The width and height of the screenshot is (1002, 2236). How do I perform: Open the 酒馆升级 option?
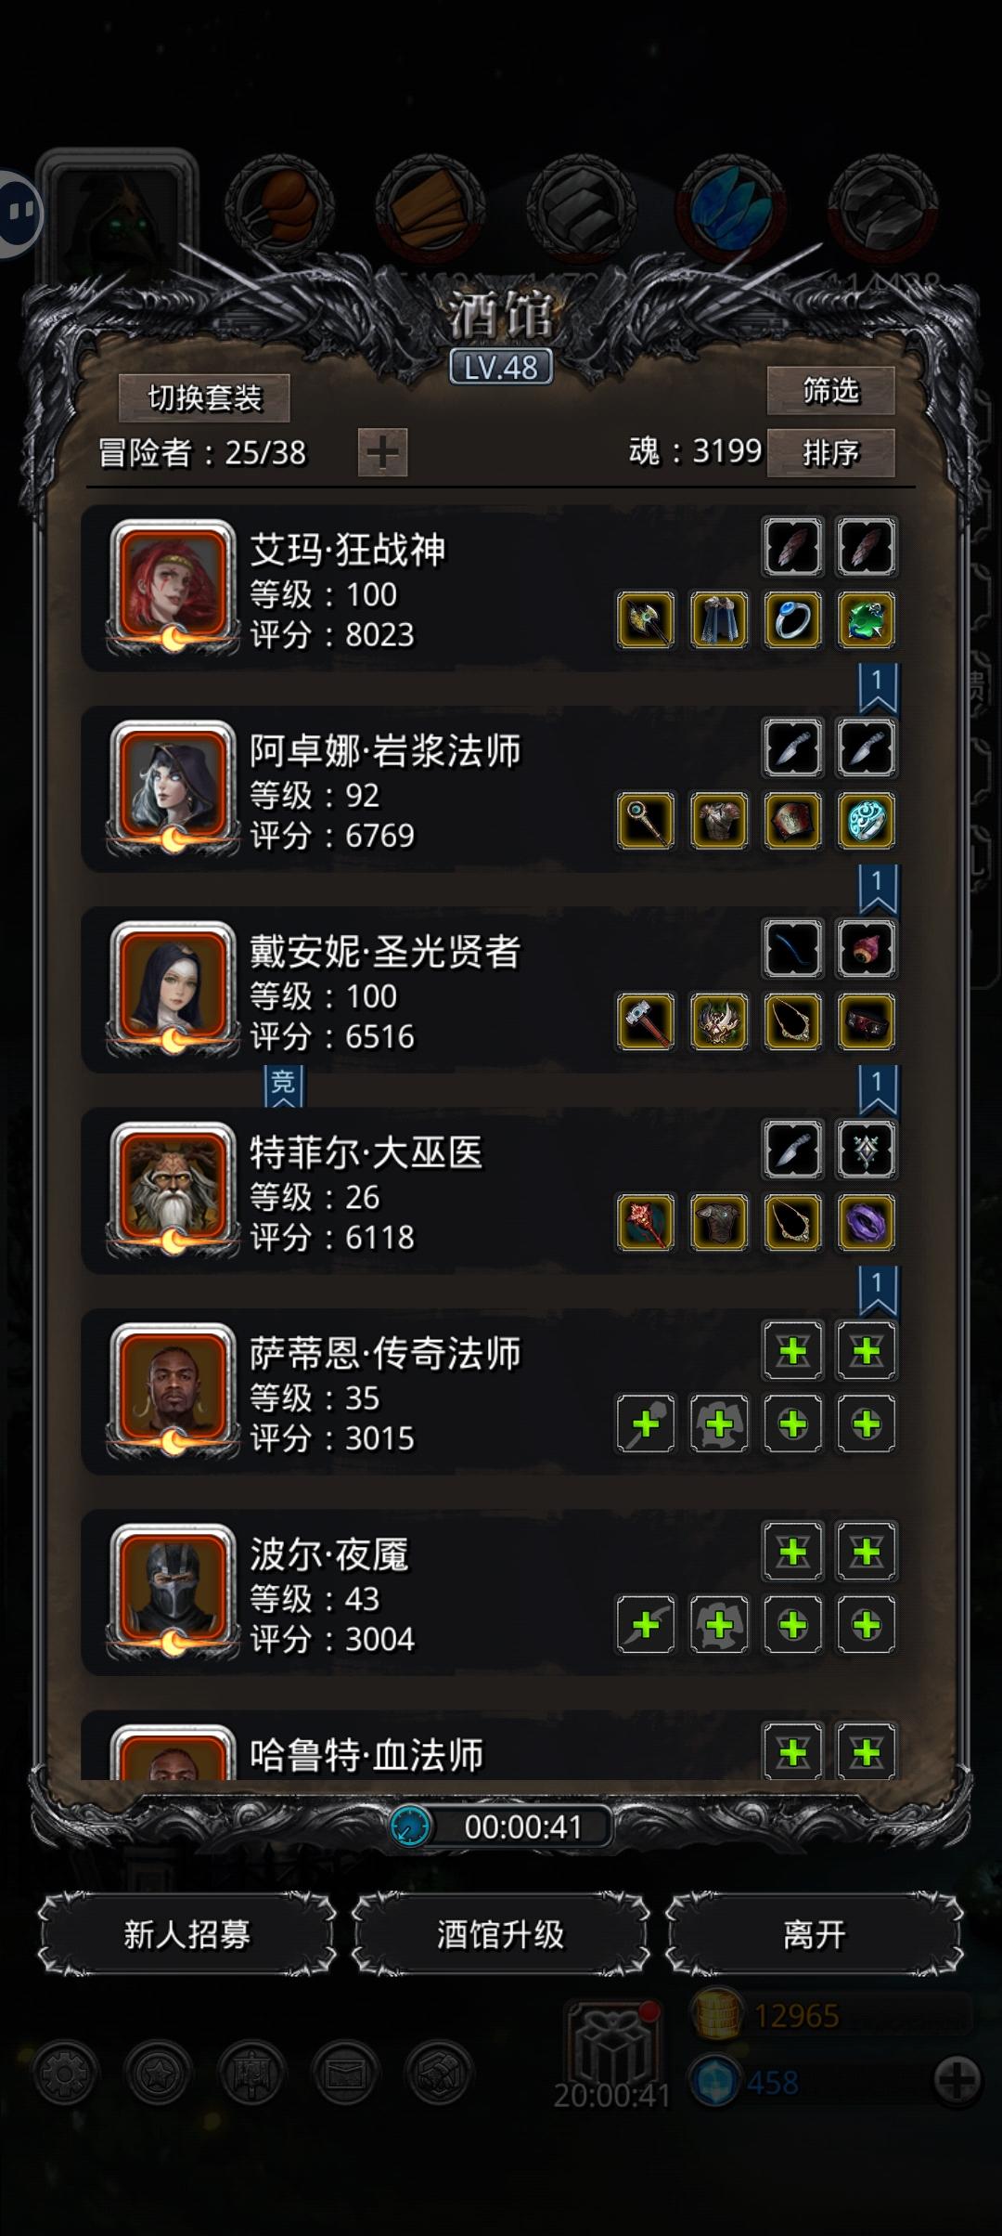click(x=500, y=1935)
